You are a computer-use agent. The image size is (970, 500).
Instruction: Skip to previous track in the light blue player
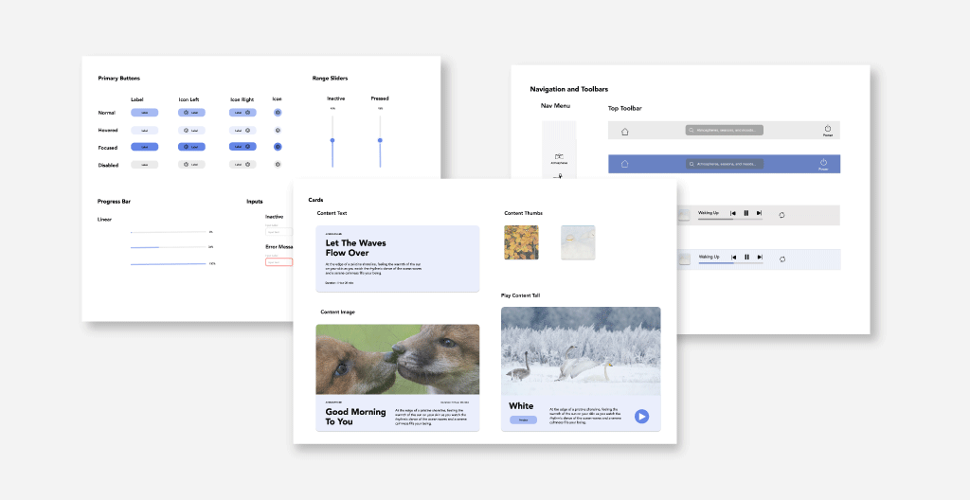(733, 257)
